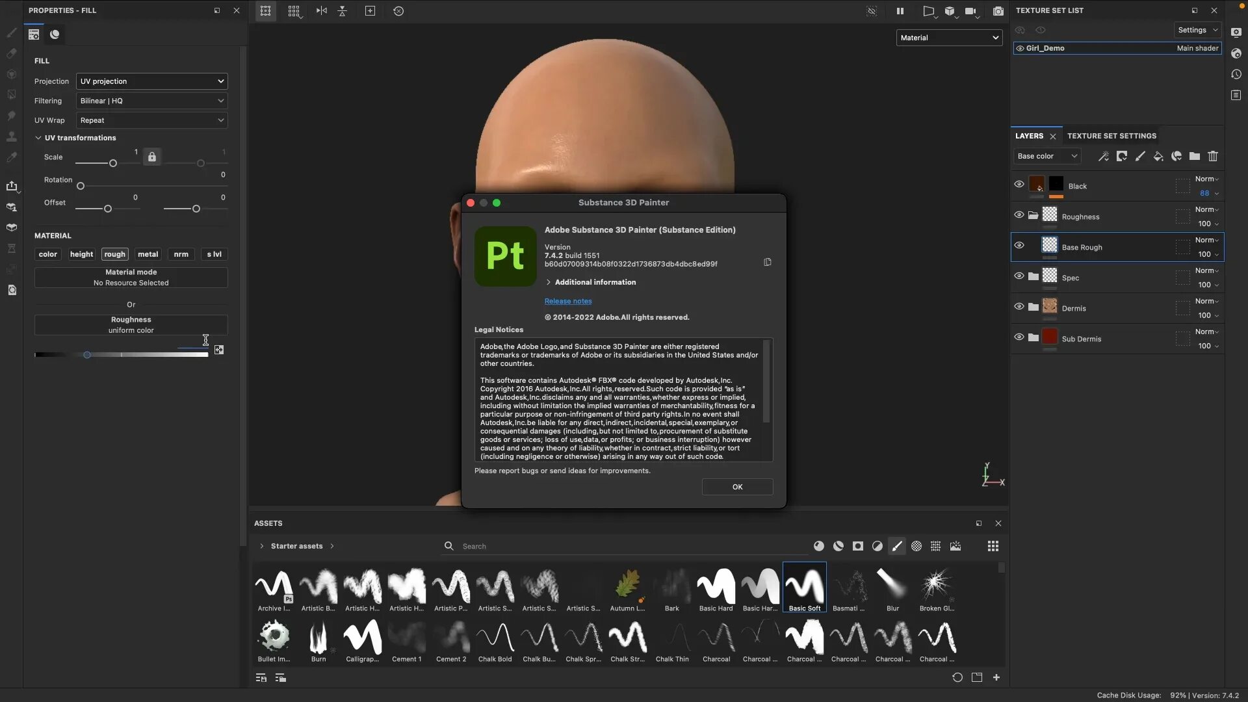Open blend mode dropdown for Black layer

click(1206, 179)
